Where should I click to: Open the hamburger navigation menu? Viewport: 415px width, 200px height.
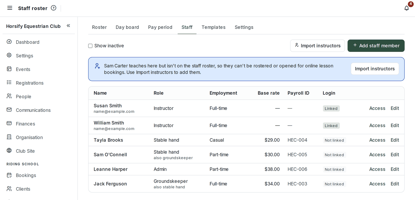[x=10, y=8]
